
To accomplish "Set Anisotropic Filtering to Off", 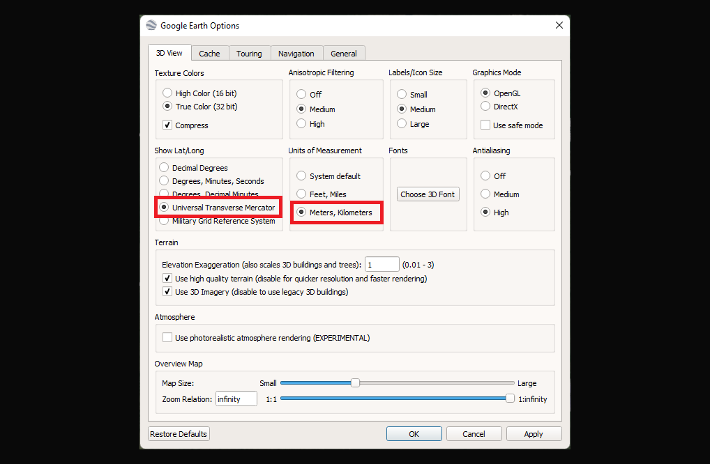I will point(301,94).
